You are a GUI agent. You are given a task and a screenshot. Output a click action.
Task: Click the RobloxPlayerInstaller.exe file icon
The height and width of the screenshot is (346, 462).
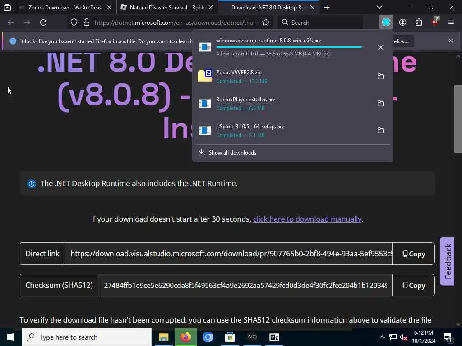point(205,104)
